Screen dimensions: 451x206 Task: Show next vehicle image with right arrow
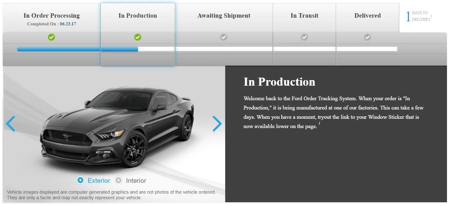pyautogui.click(x=217, y=124)
